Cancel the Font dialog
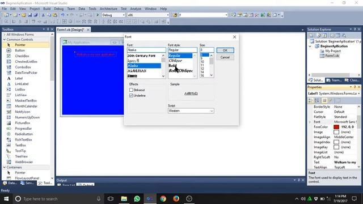The width and height of the screenshot is (363, 204). 225,57
